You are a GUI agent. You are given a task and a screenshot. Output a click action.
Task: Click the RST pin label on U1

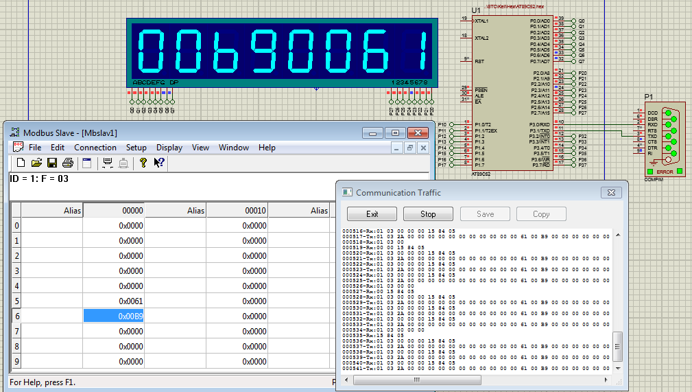pos(479,61)
